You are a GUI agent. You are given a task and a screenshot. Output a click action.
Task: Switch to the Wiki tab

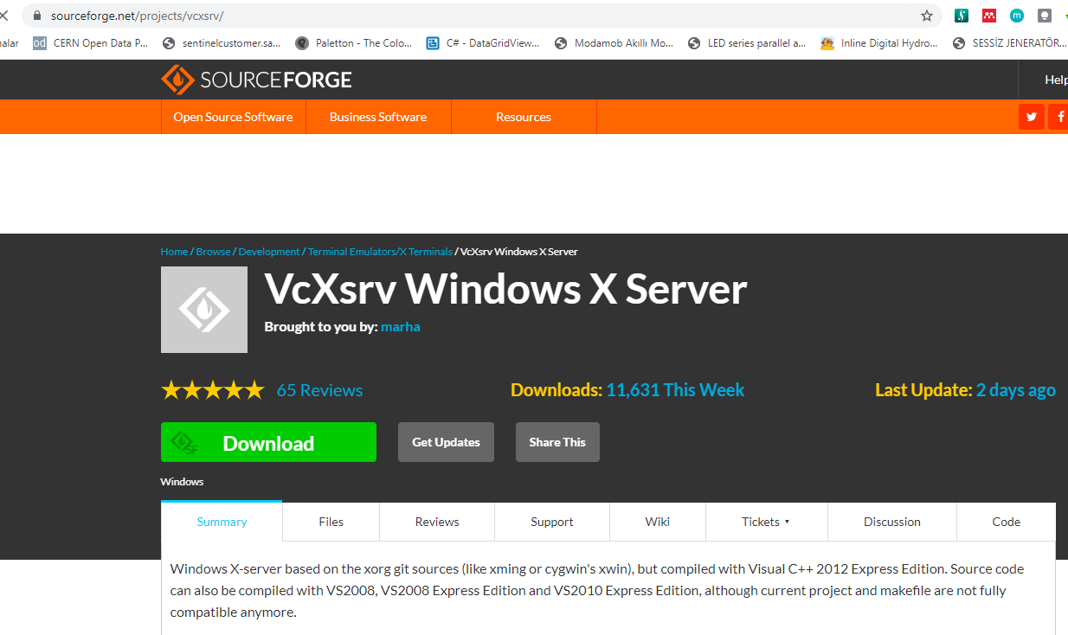[658, 522]
